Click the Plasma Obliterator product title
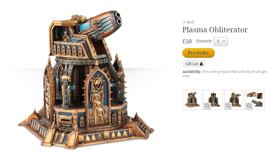 (x=215, y=30)
